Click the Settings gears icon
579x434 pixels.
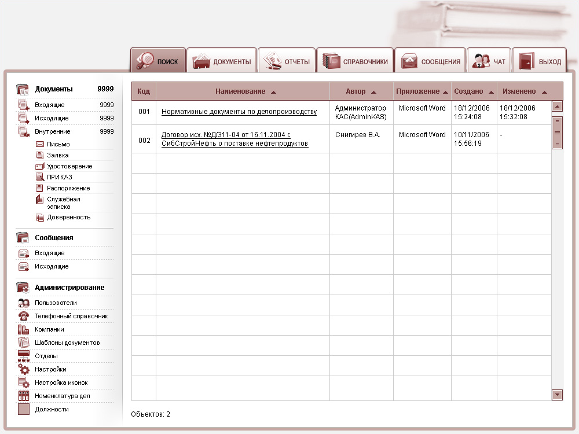tap(24, 369)
